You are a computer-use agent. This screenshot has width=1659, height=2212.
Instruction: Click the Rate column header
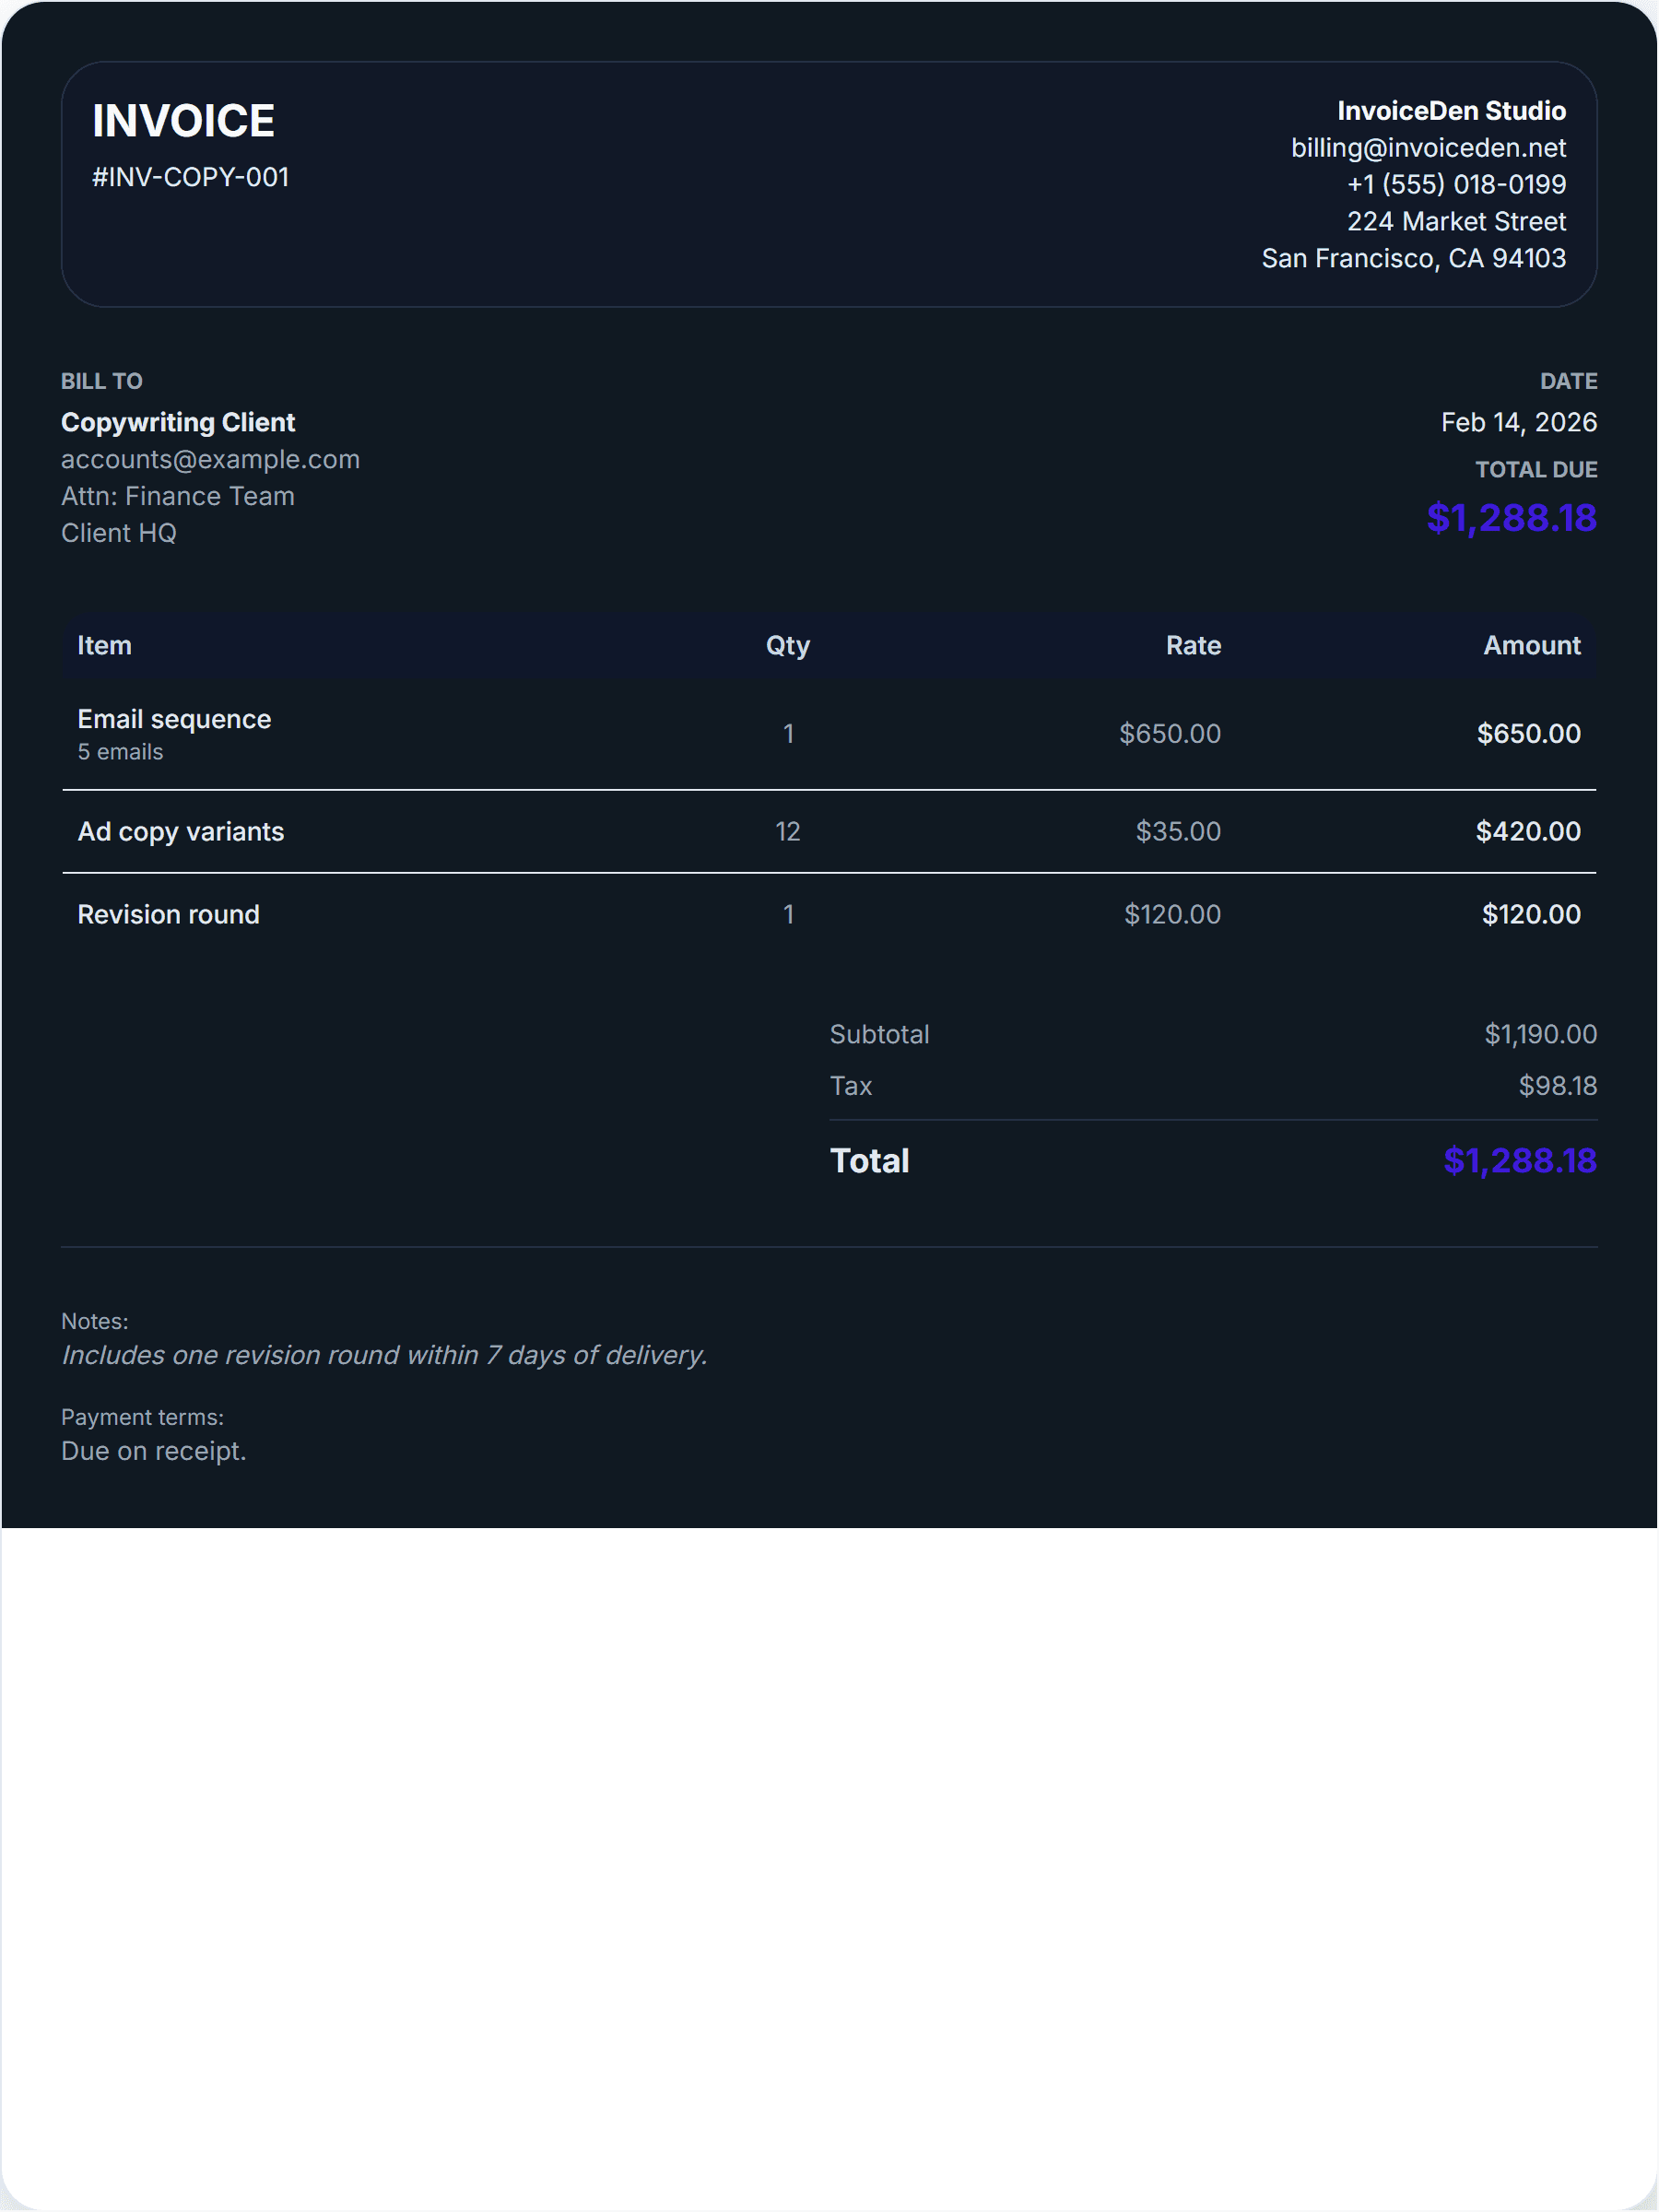point(1192,646)
